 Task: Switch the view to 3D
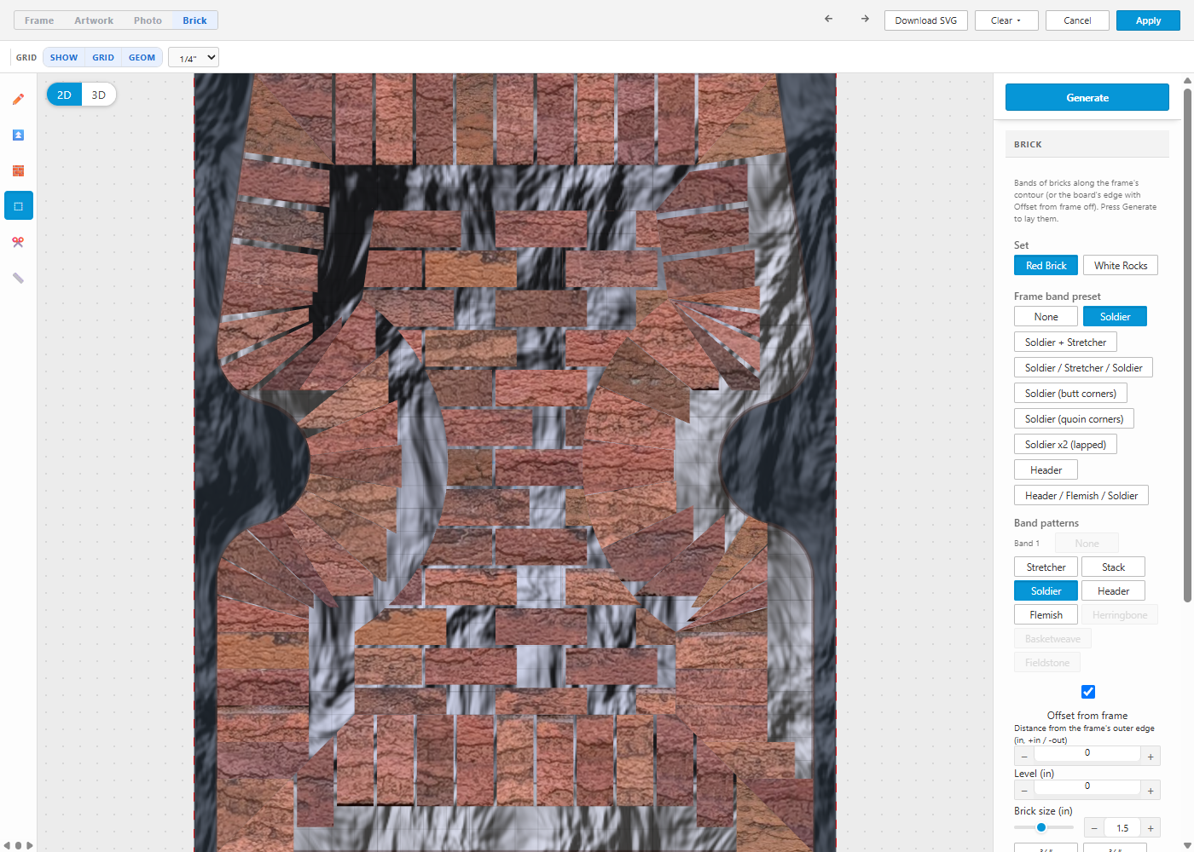(x=99, y=95)
